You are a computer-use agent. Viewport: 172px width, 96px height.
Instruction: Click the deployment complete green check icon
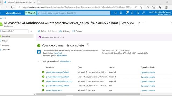pyautogui.click(x=39, y=46)
